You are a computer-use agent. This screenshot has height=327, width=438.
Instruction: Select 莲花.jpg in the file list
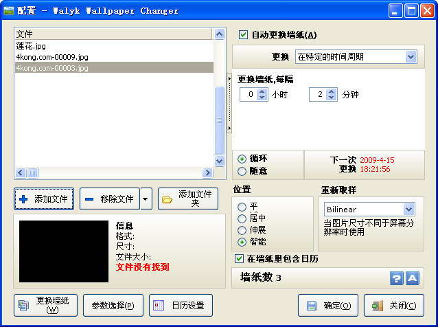pyautogui.click(x=114, y=46)
